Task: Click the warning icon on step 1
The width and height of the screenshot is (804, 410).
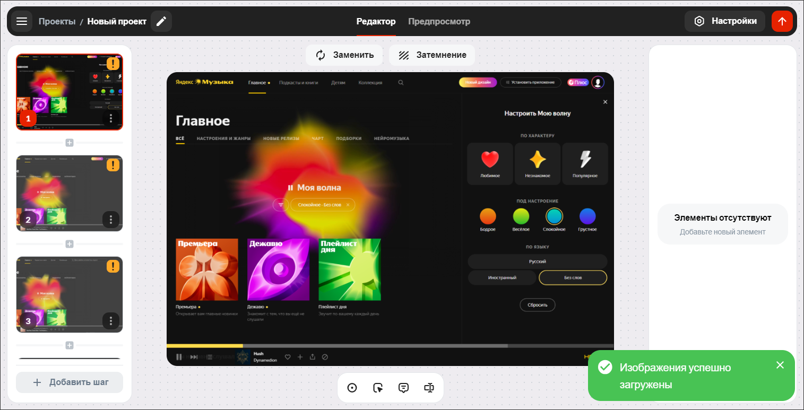Action: tap(113, 64)
